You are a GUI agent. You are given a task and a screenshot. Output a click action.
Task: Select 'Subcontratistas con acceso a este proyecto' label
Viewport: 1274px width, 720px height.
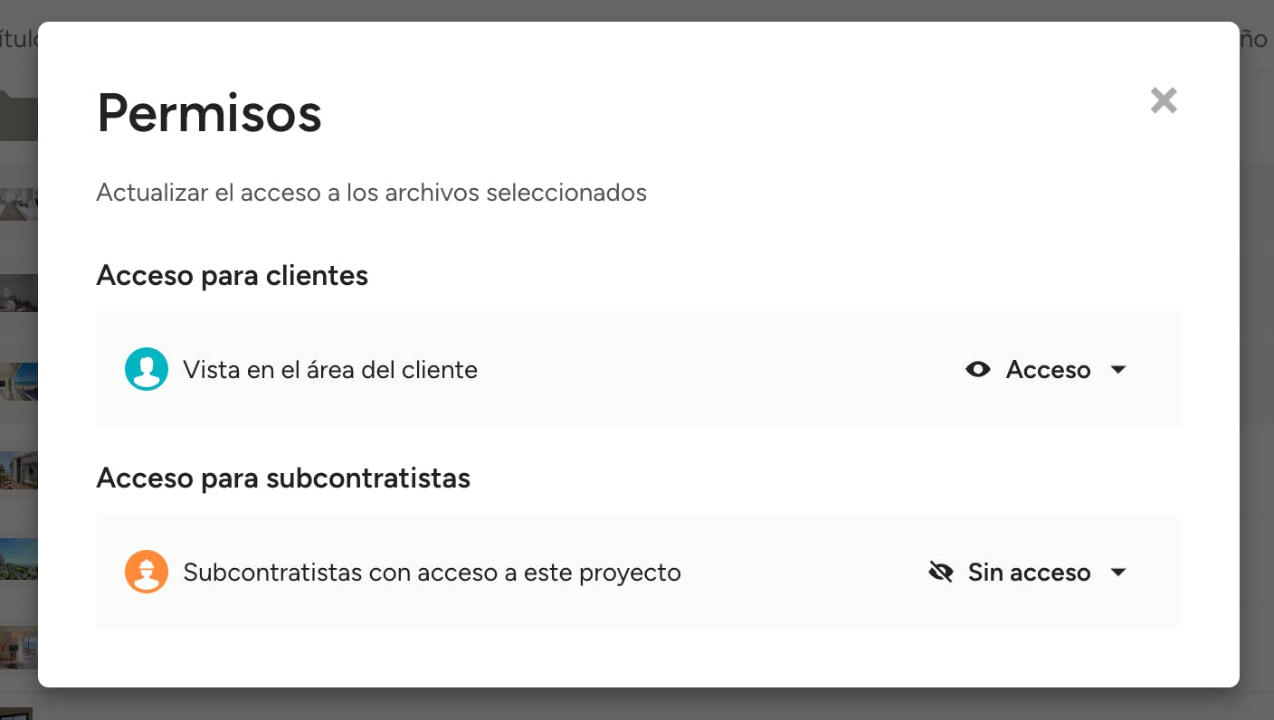pyautogui.click(x=432, y=572)
